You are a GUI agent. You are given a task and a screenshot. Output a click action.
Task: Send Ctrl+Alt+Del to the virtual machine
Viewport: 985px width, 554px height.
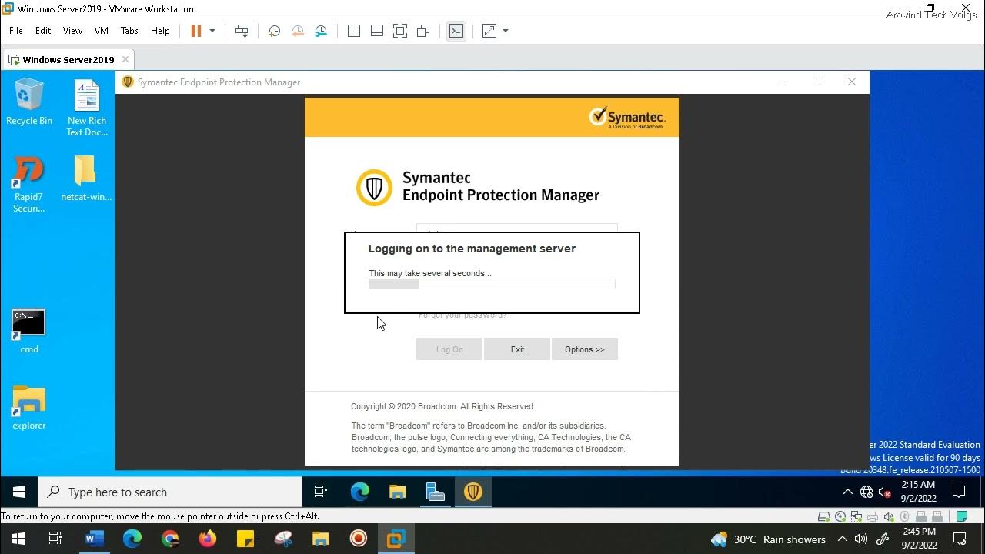242,31
